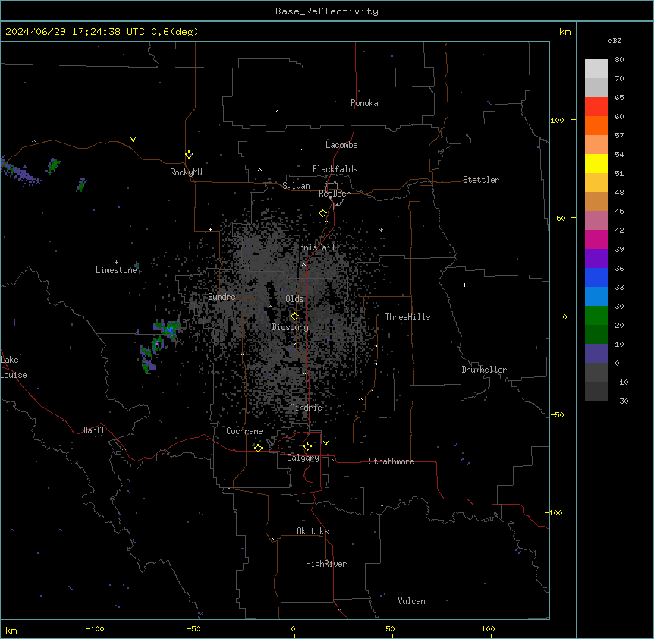Click the yellow V marker northwest of RockyMH
Viewport: 654px width, 639px height.
(133, 140)
